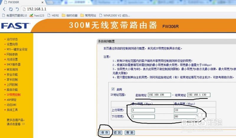Click the 结束地址 IP input field
This screenshot has width=236, height=138.
pos(199,95)
